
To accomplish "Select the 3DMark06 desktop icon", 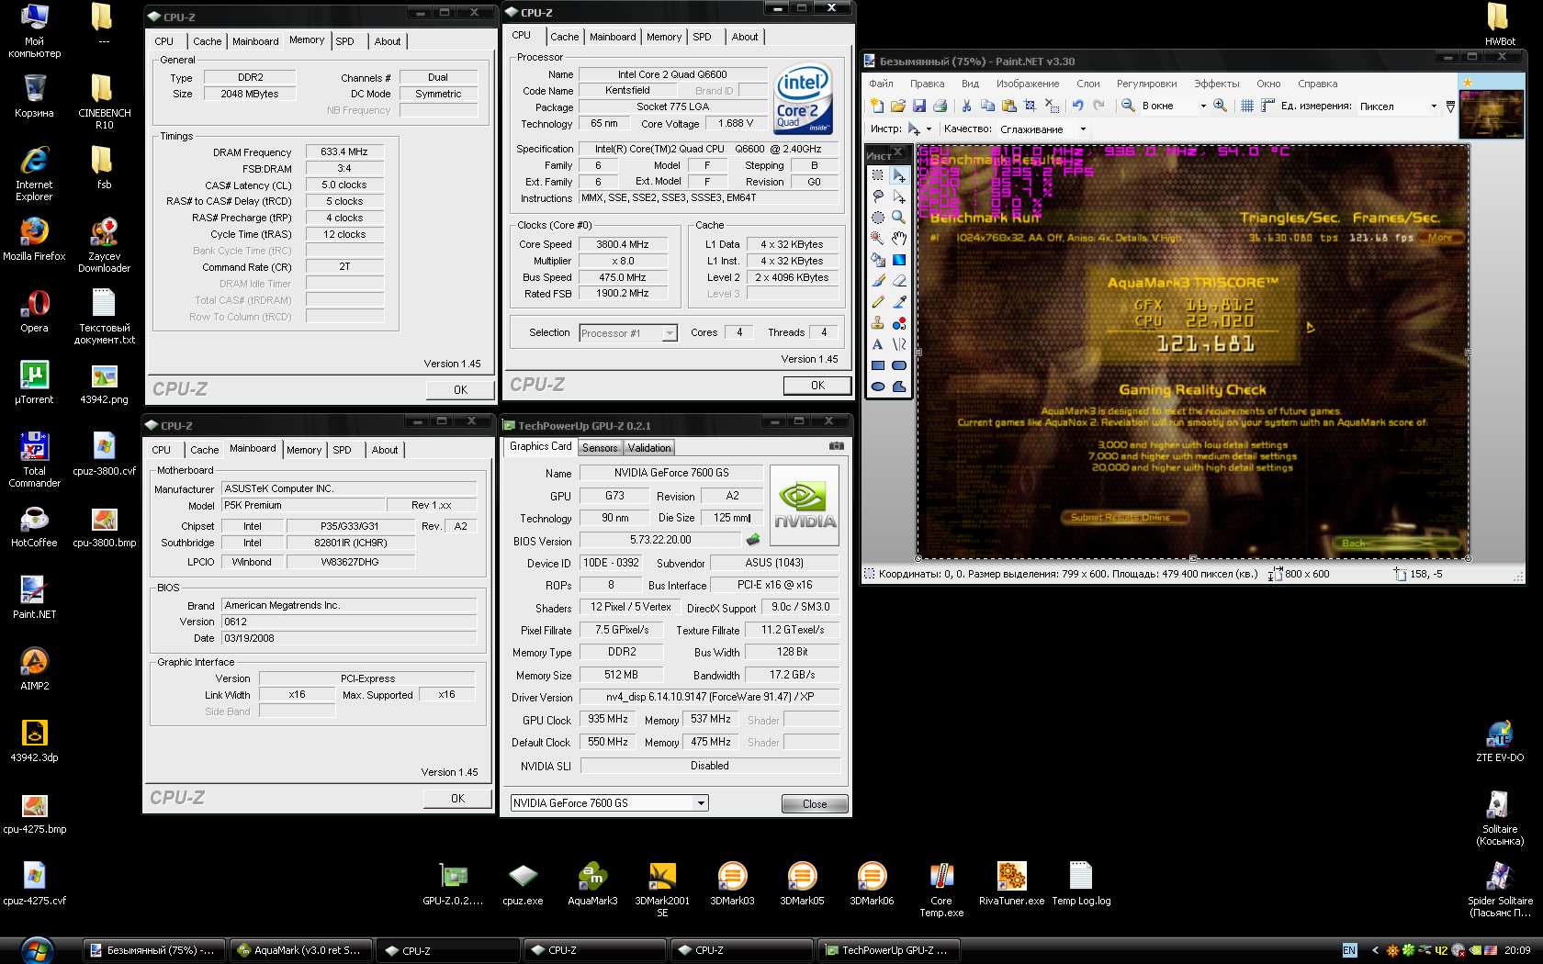I will [872, 884].
